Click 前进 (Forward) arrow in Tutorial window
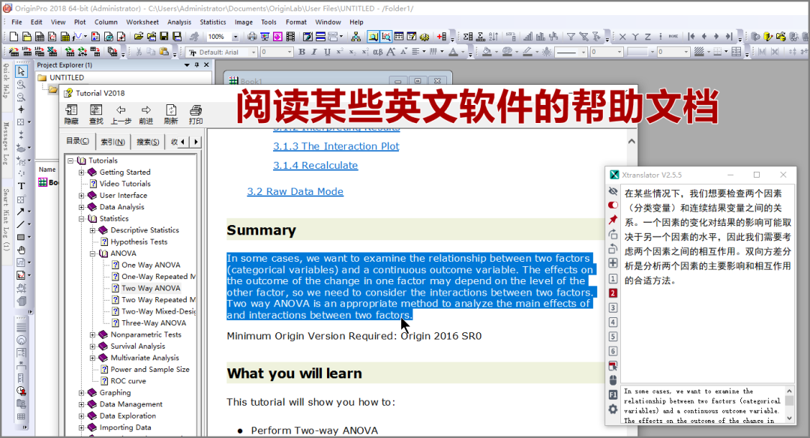Viewport: 810px width, 438px height. pos(146,114)
